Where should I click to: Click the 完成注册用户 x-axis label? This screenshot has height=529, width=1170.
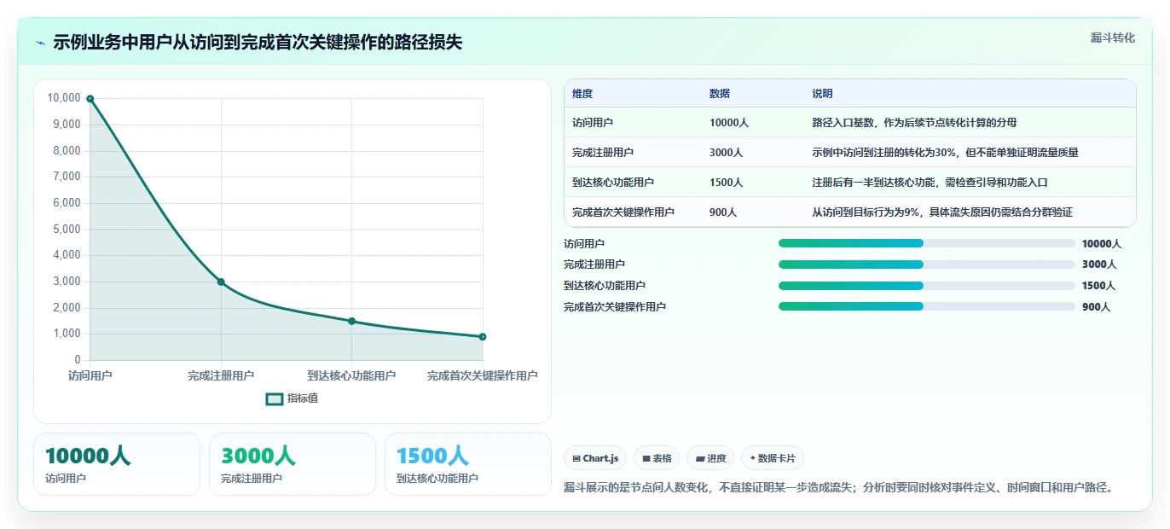pos(221,375)
